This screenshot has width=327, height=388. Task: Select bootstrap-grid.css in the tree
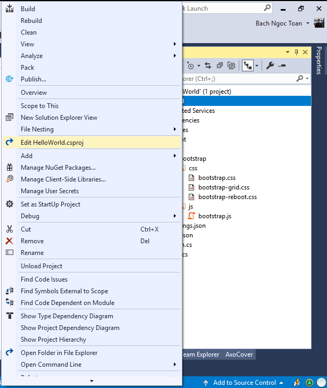click(223, 187)
